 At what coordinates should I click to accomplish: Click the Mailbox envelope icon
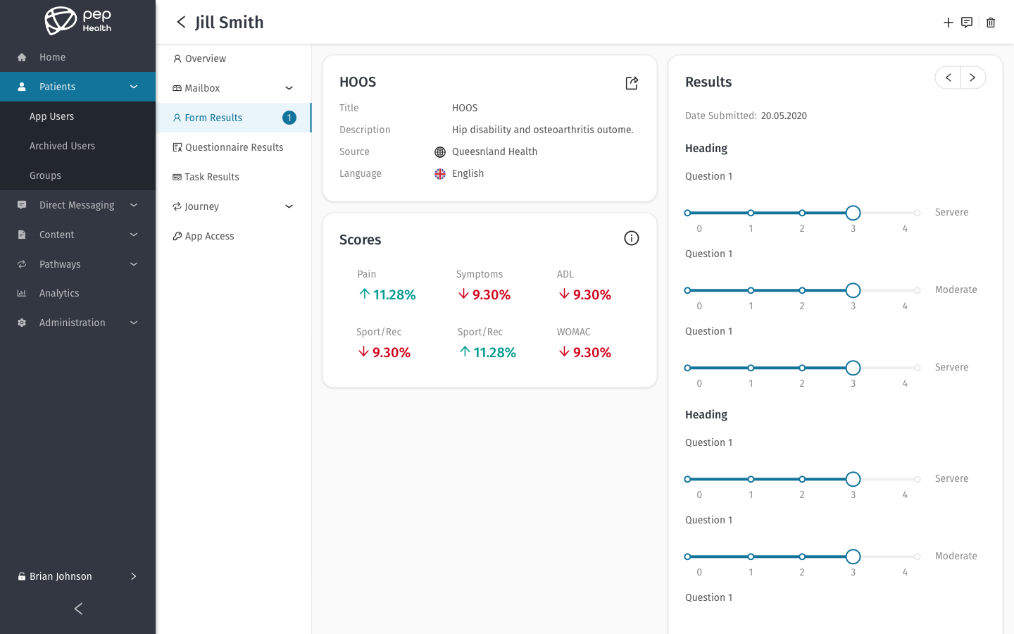coord(177,88)
